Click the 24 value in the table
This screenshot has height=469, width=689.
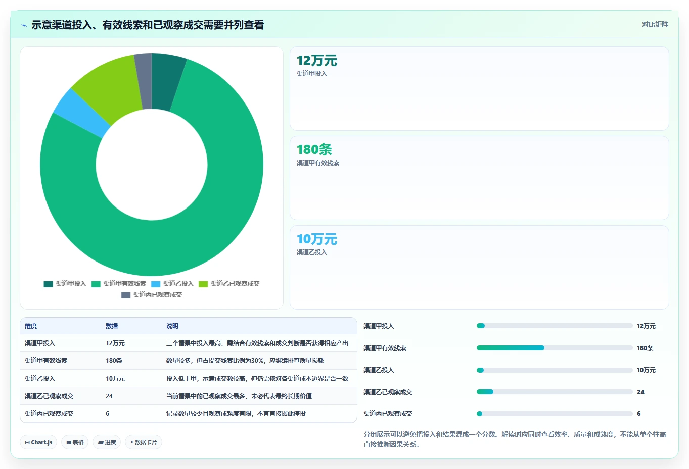click(x=109, y=396)
